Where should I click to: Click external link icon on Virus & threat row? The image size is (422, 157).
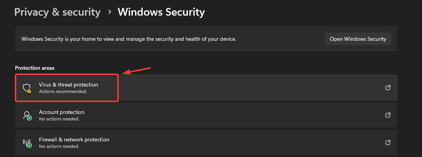tap(388, 88)
